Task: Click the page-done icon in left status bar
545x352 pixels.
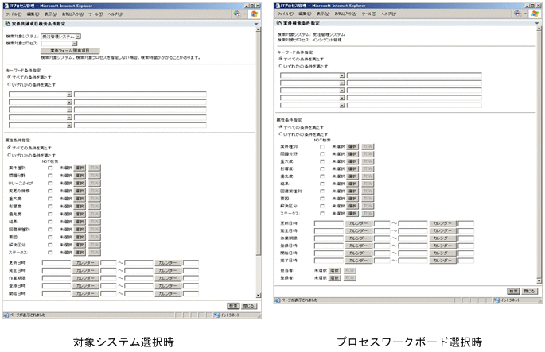Action: click(6, 315)
